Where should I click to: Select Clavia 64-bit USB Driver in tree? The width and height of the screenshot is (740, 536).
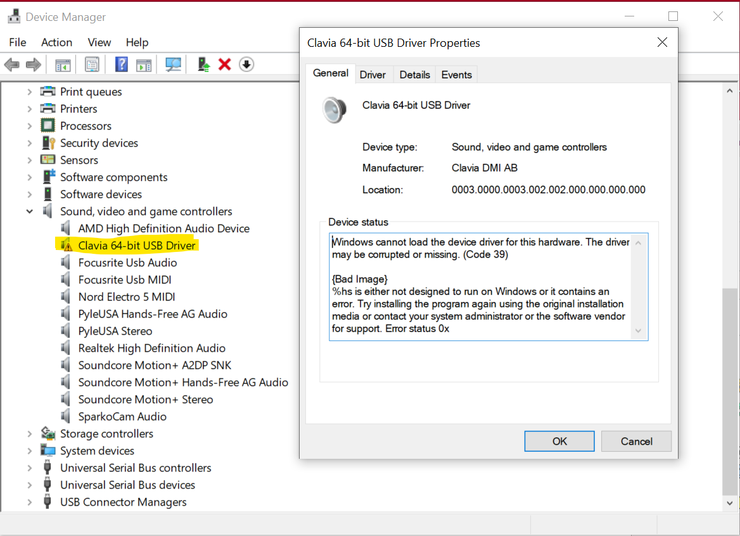(x=136, y=245)
